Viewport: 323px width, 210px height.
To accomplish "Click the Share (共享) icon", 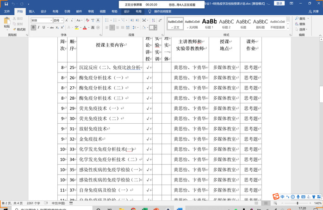I will pos(314,11).
